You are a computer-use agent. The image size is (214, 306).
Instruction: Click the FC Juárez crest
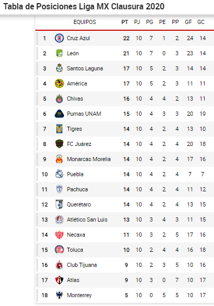click(x=59, y=144)
